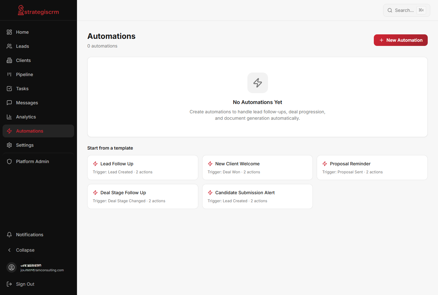Click the Platform Admin label

(32, 161)
